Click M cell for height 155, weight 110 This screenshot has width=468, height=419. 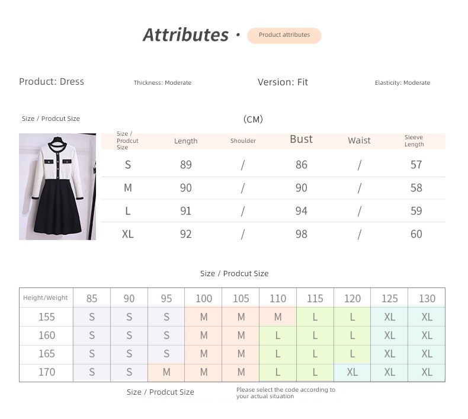tap(278, 317)
